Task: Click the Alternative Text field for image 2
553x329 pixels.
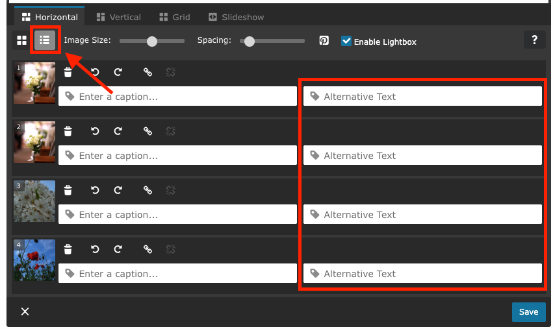Action: [422, 155]
